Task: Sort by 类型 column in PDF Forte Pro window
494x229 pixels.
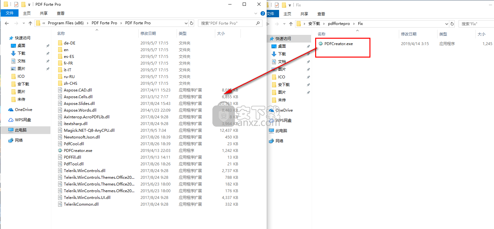Action: (x=183, y=33)
